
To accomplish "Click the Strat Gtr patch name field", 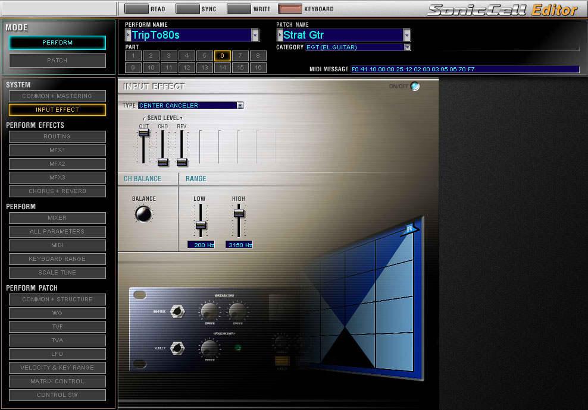I will 343,35.
